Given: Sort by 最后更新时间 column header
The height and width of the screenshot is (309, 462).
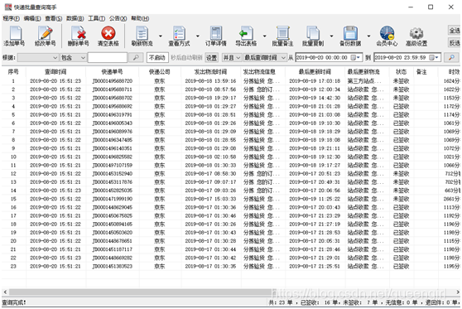Looking at the screenshot, I should 315,71.
